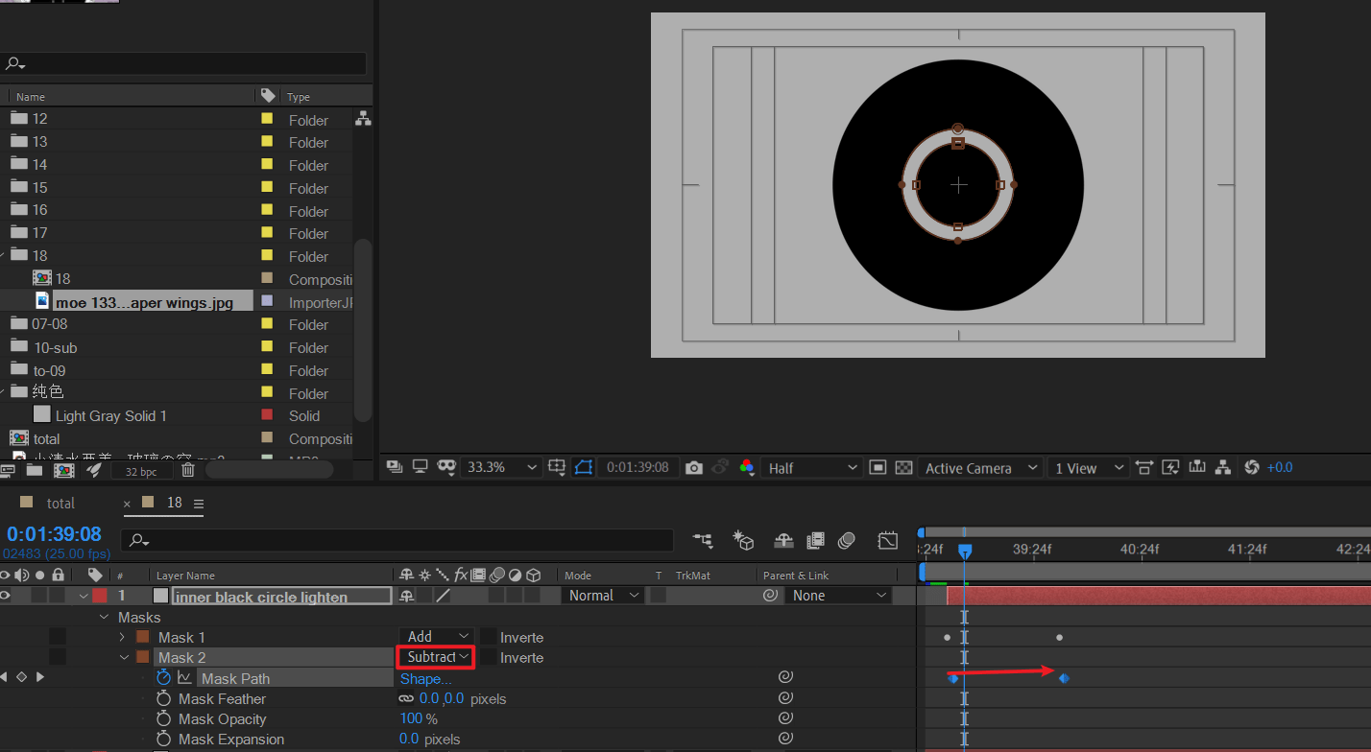This screenshot has width=1371, height=752.
Task: Create a new composition button
Action: (64, 470)
